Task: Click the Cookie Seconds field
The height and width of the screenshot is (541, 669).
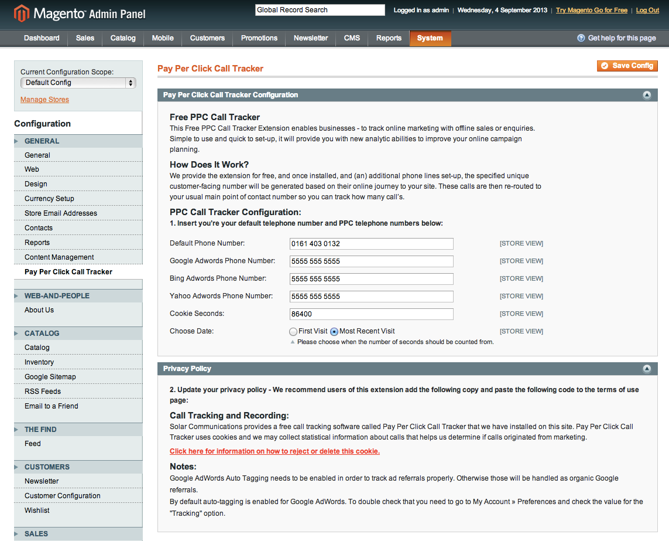Action: [371, 314]
